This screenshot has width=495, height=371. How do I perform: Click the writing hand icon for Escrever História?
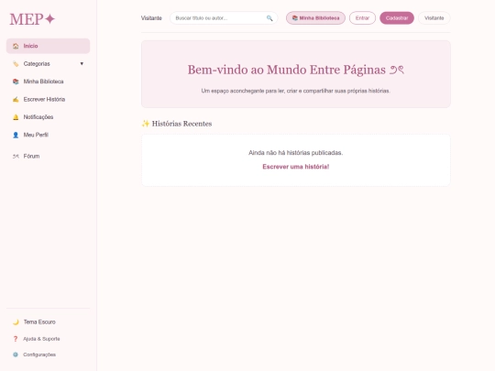[16, 99]
